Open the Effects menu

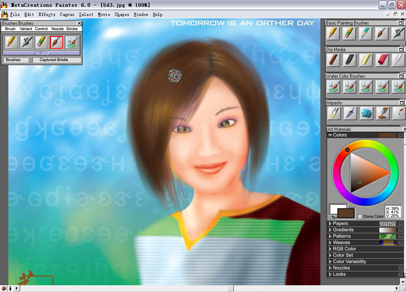(47, 15)
